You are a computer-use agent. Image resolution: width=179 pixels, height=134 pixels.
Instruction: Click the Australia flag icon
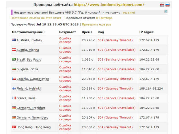(14, 40)
